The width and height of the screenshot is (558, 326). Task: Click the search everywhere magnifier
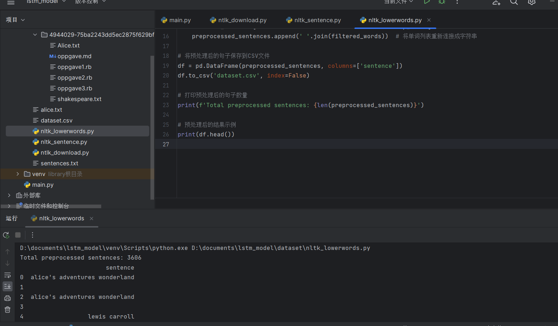pyautogui.click(x=514, y=2)
